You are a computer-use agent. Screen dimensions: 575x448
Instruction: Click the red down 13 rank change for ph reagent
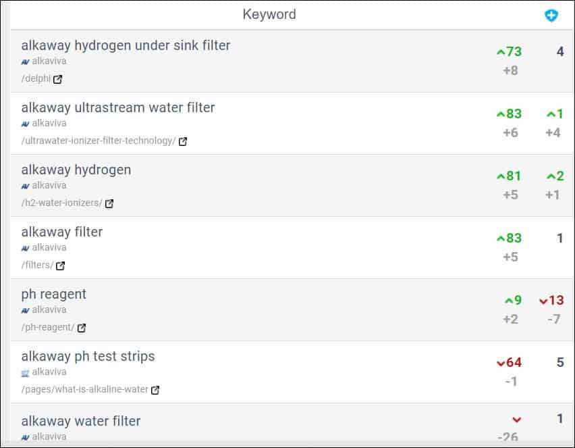pyautogui.click(x=551, y=300)
